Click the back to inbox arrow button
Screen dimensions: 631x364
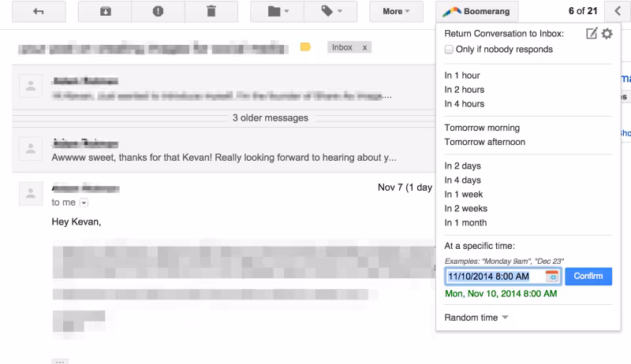coord(39,11)
